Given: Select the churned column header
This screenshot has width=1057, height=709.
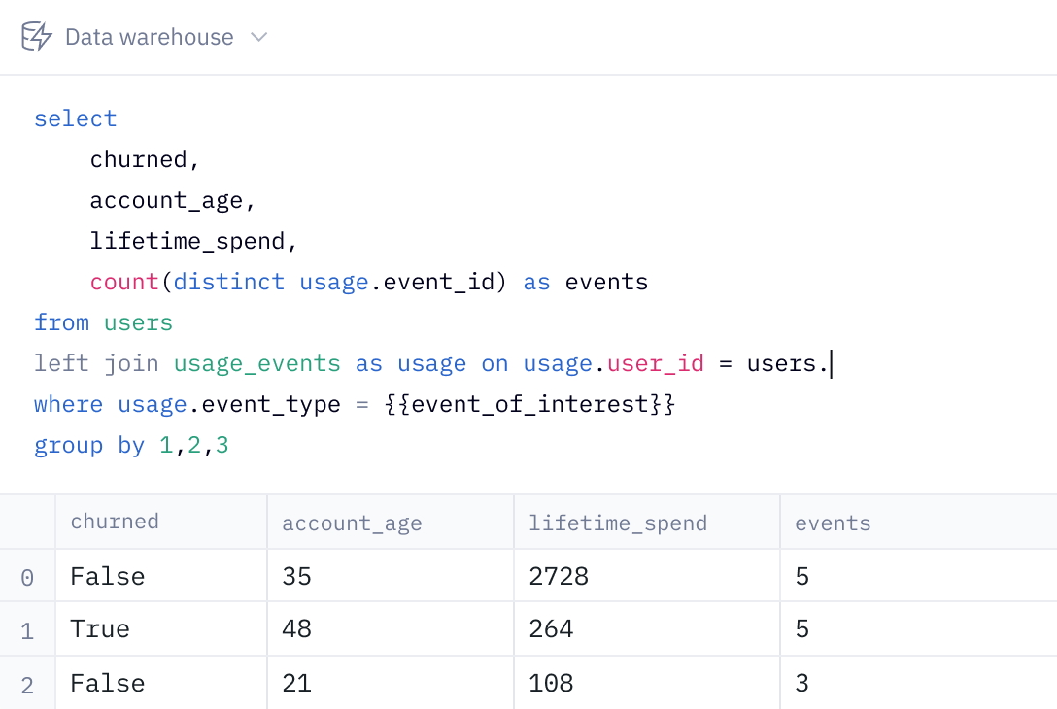Looking at the screenshot, I should 114,522.
